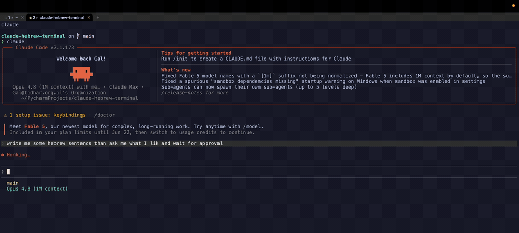This screenshot has width=519, height=233.
Task: Click the /release-notes for more text
Action: point(195,93)
